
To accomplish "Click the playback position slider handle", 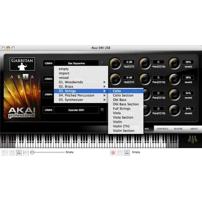I will pos(32,152).
